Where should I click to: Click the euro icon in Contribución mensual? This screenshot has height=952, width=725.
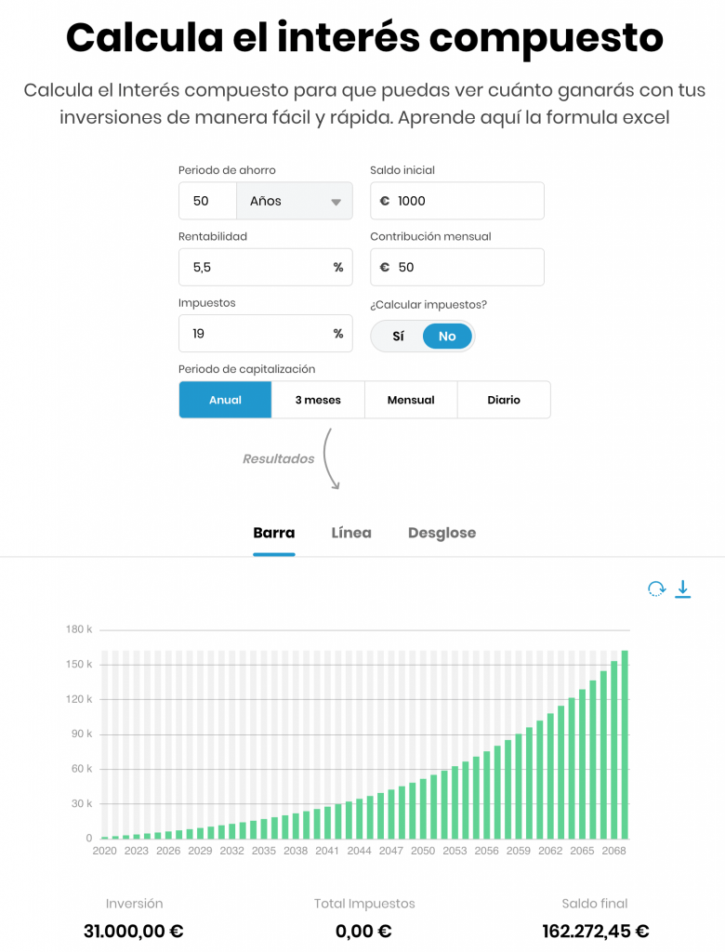tap(385, 267)
